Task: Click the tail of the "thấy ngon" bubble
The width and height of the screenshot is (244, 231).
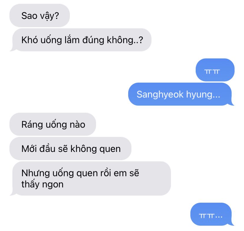Action: coord(12,194)
